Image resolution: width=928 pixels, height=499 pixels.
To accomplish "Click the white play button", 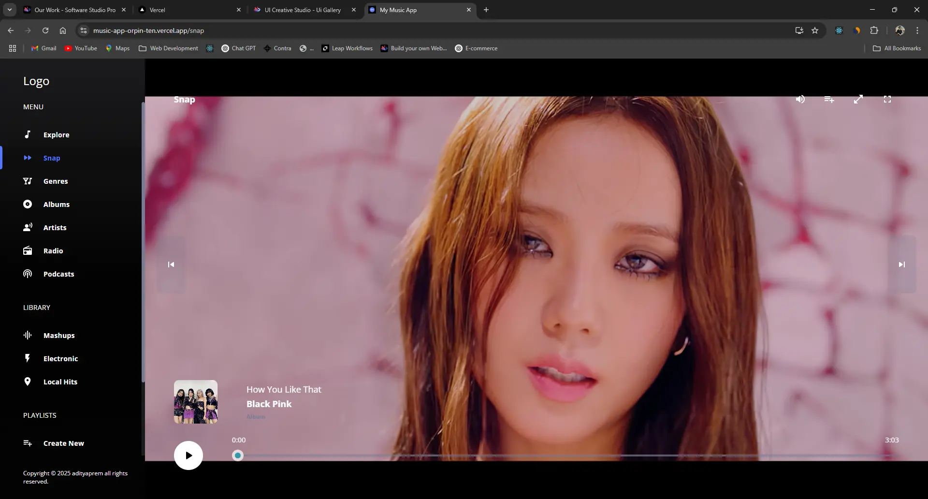I will coord(188,455).
